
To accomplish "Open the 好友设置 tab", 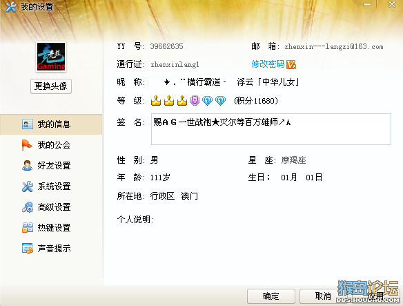I will (x=51, y=166).
